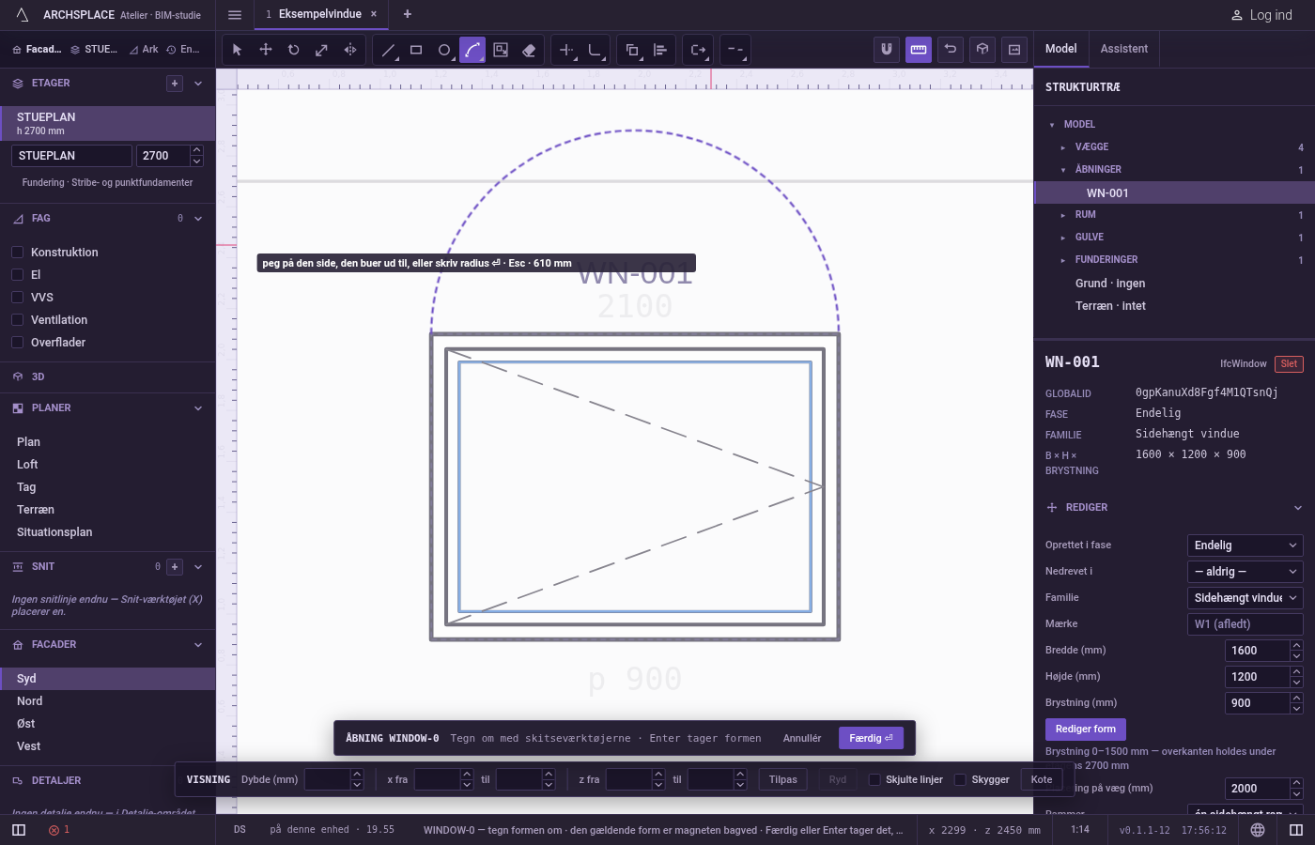Select the align tool icon

click(660, 50)
